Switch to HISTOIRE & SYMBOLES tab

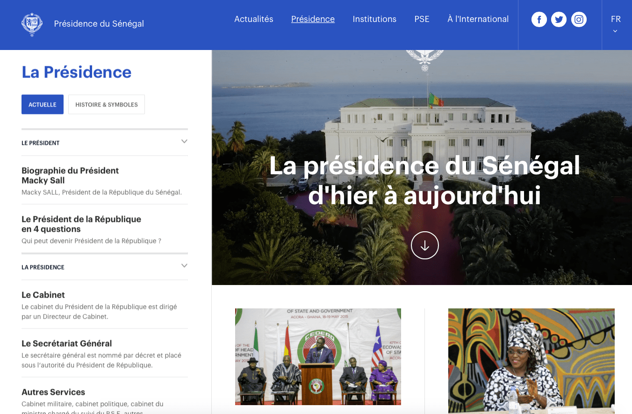107,105
